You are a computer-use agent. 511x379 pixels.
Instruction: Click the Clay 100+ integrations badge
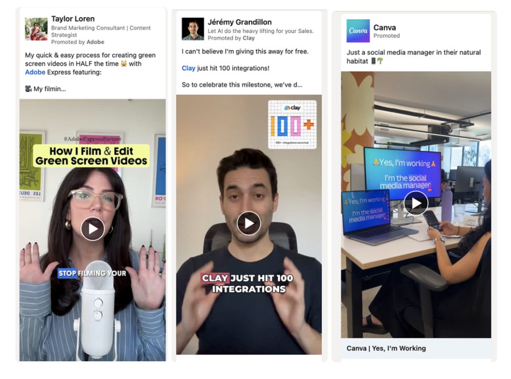pyautogui.click(x=292, y=124)
